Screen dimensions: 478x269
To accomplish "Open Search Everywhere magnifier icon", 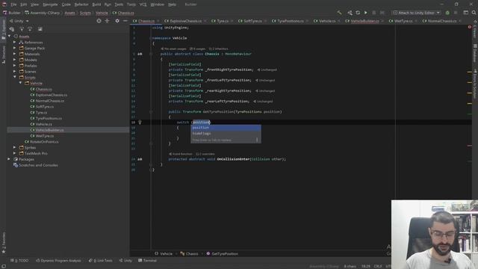I will click(x=474, y=13).
